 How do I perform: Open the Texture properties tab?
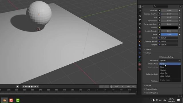pos(140,69)
